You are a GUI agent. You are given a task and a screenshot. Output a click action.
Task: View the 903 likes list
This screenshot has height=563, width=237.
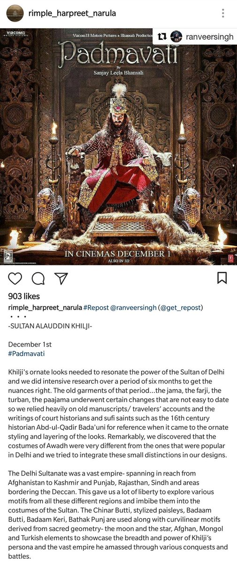coord(24,296)
